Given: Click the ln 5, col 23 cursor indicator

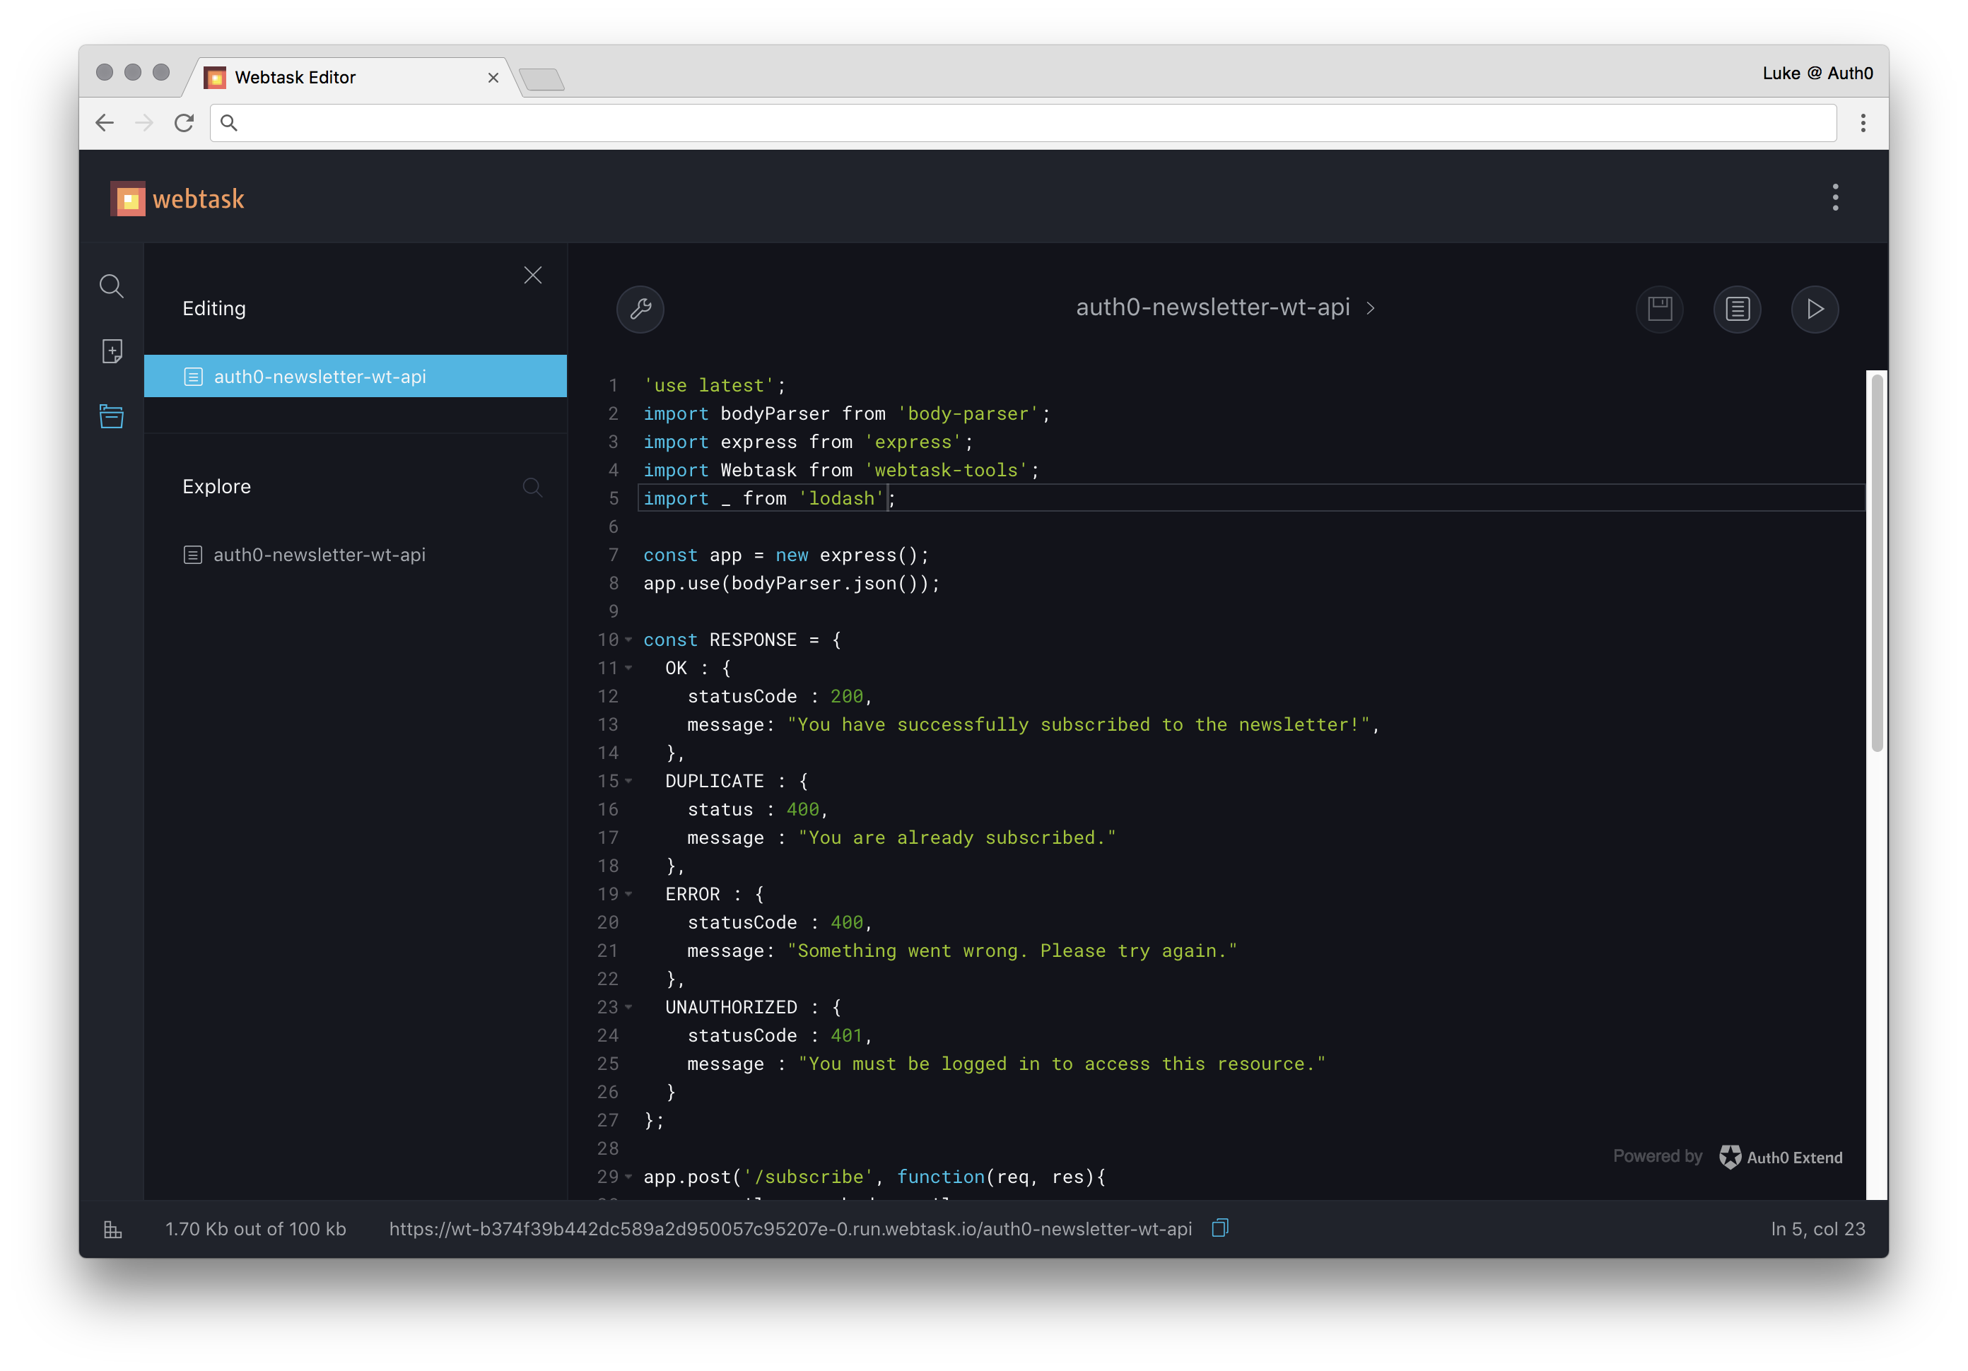Looking at the screenshot, I should pyautogui.click(x=1817, y=1229).
